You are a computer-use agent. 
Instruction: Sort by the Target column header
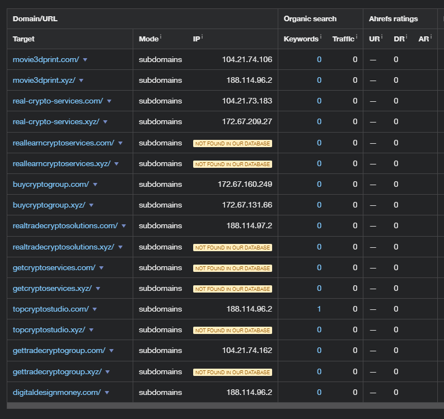(x=24, y=39)
